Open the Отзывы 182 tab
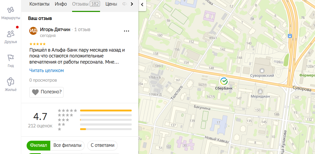Image resolution: width=315 pixels, height=154 pixels. click(x=86, y=4)
